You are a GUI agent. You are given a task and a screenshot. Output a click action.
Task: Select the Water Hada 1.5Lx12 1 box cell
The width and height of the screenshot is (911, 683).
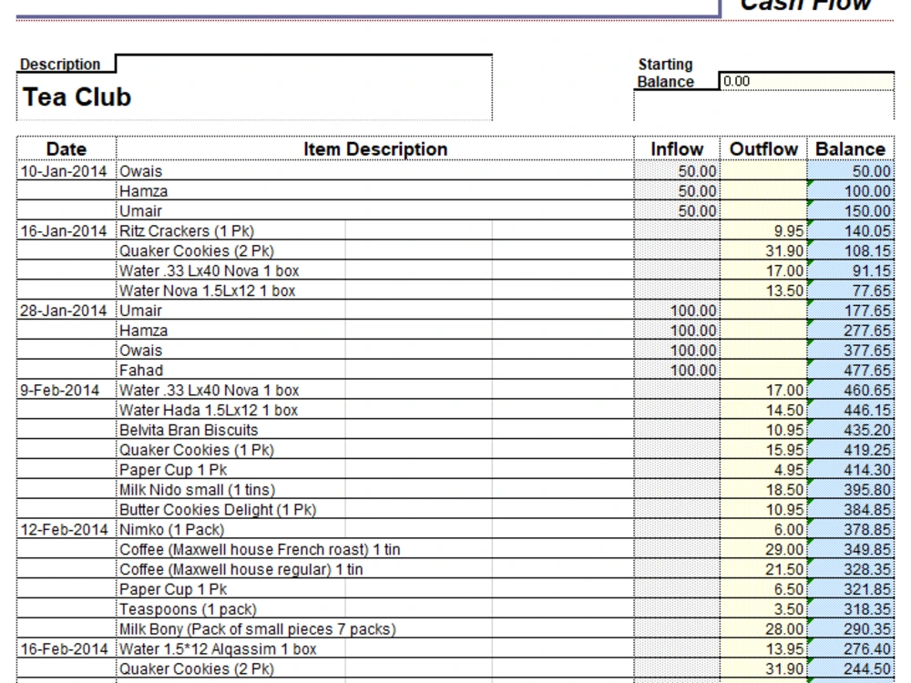coord(374,410)
